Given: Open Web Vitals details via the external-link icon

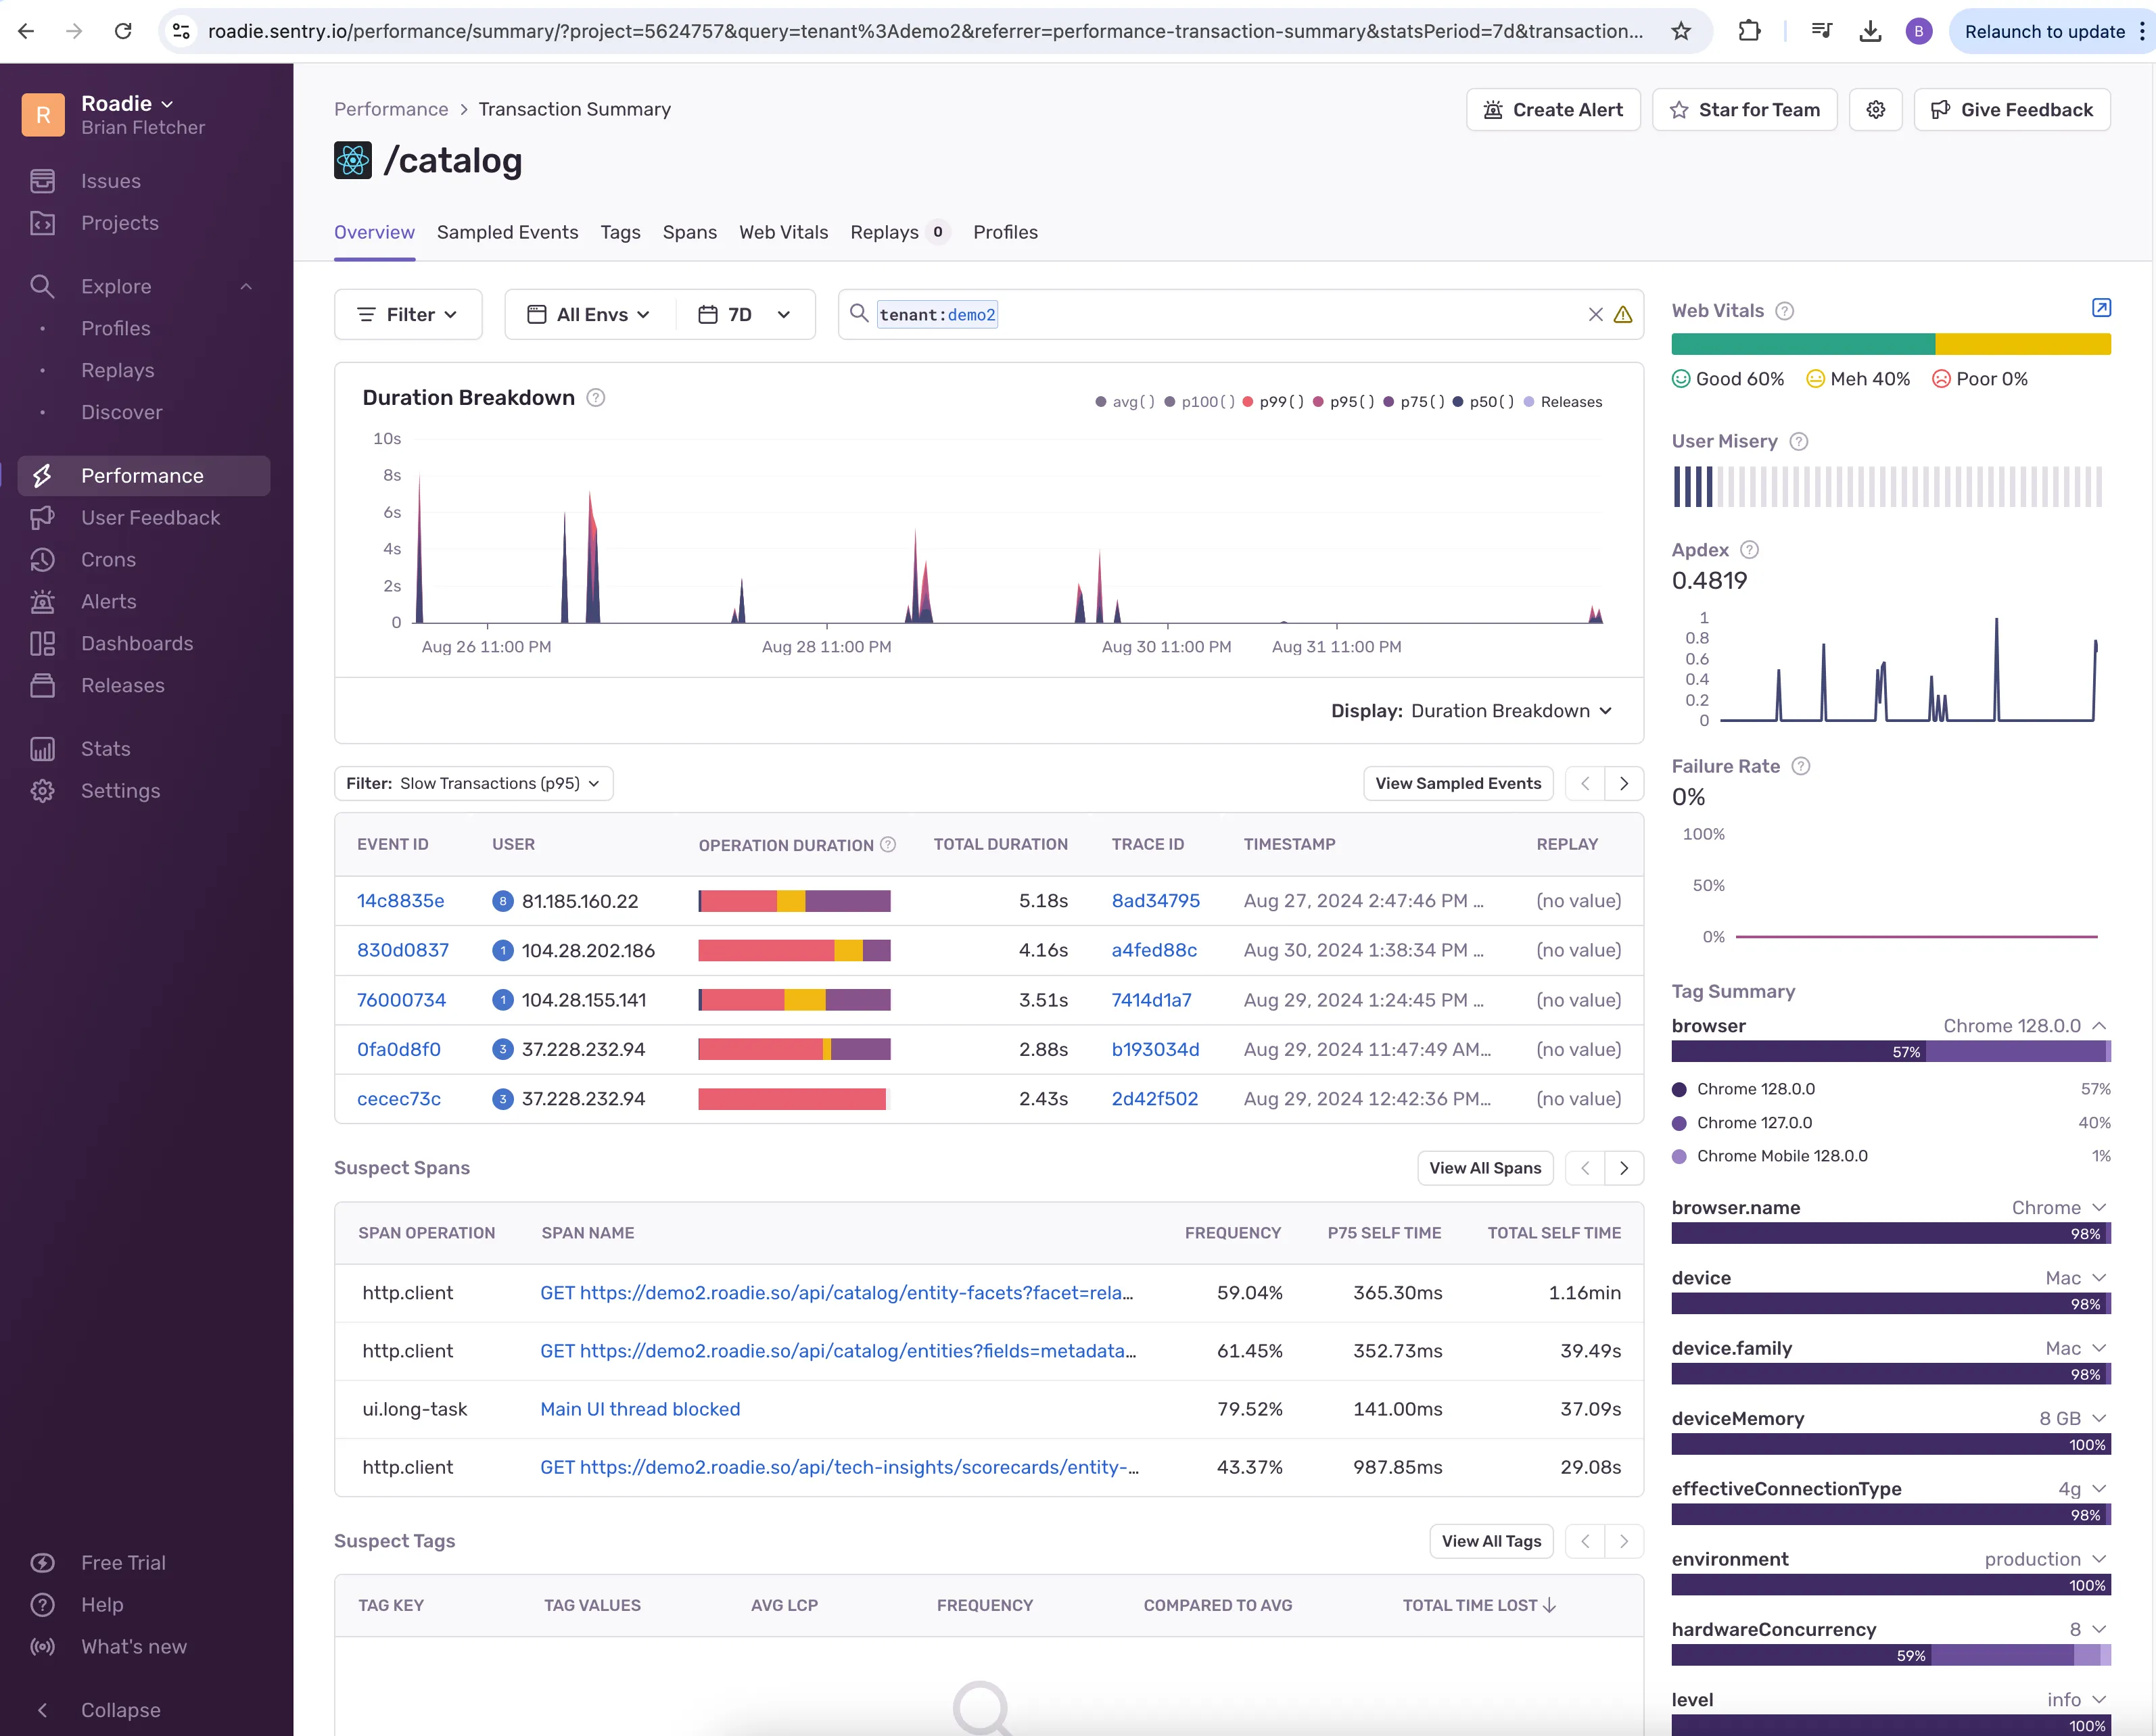Looking at the screenshot, I should point(2100,308).
